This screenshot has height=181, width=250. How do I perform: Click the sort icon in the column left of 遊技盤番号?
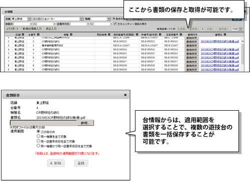tap(109, 34)
